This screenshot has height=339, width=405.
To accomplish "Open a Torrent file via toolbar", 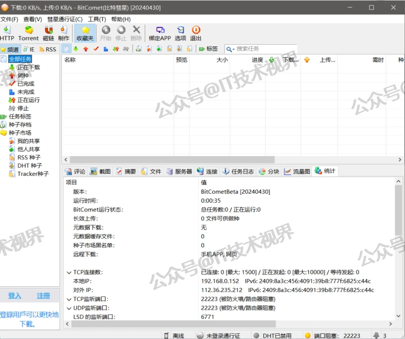I will click(x=28, y=33).
